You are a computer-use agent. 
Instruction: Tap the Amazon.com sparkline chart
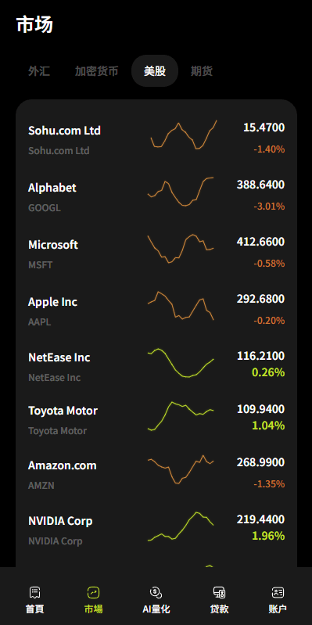click(x=181, y=469)
